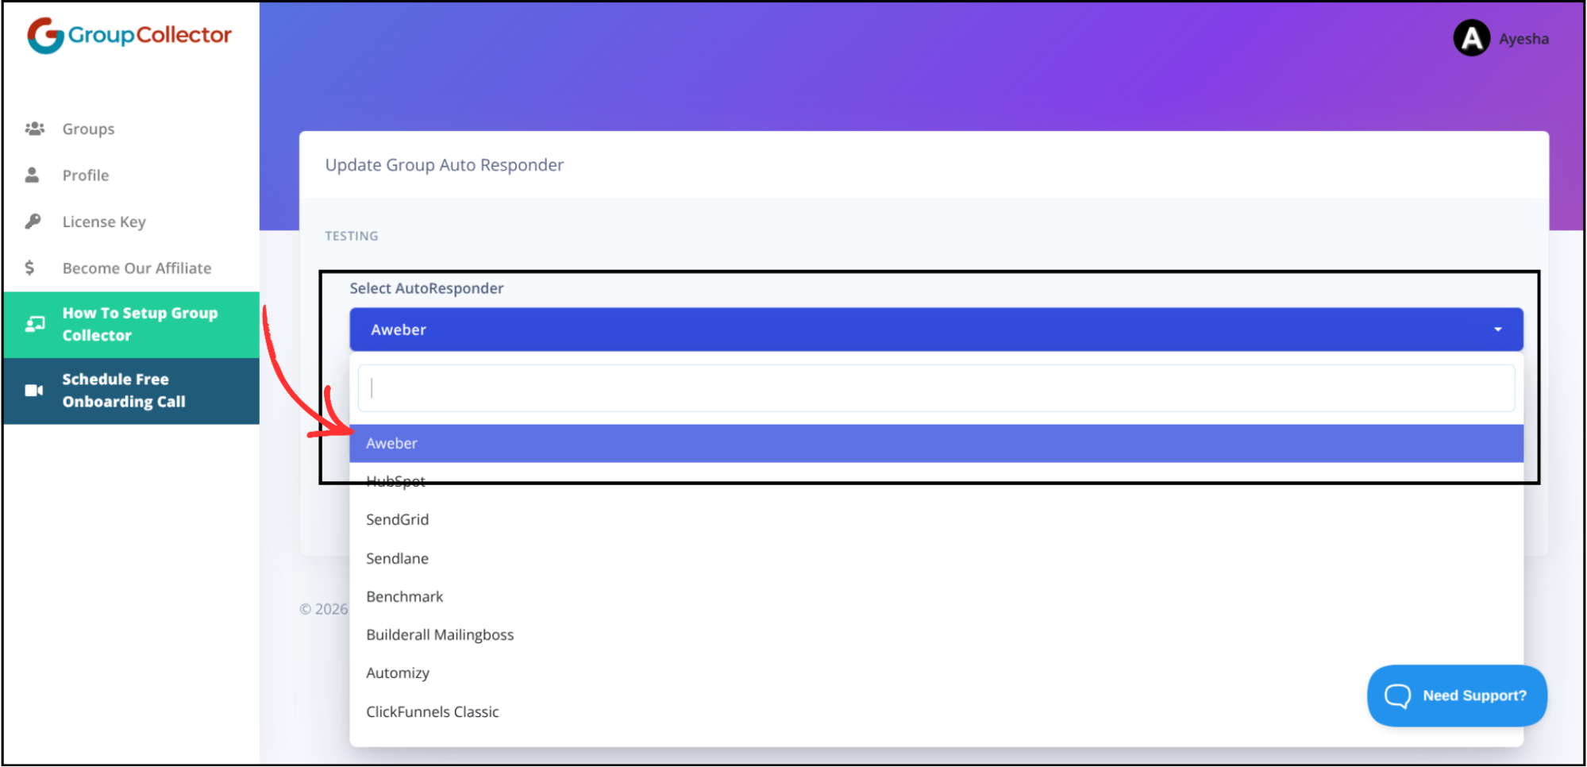This screenshot has height=767, width=1587.
Task: Click the setup screen icon for Group Collector
Action: point(35,323)
